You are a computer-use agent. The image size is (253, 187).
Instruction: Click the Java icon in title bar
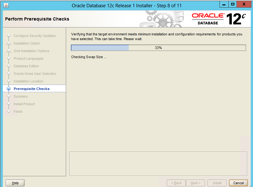[x=6, y=5]
